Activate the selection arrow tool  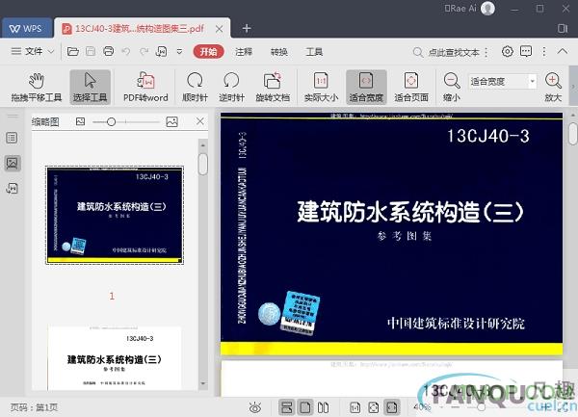click(90, 87)
